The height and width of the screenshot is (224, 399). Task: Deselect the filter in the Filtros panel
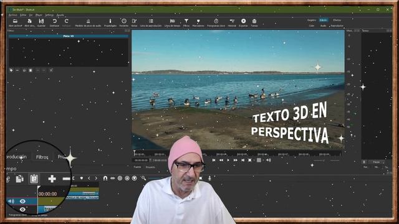[x=51, y=70]
